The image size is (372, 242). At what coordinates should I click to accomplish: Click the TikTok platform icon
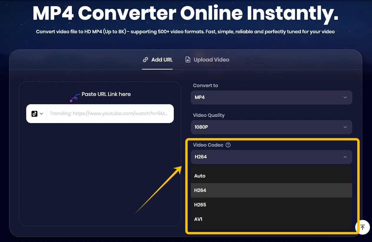(34, 114)
